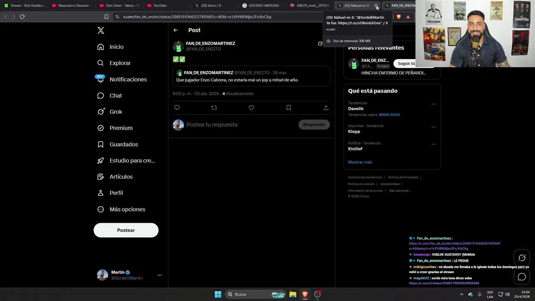Click Brave browser icon in taskbar

point(305,294)
